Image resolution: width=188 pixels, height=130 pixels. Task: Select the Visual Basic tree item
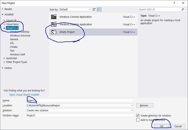pyautogui.click(x=12, y=24)
